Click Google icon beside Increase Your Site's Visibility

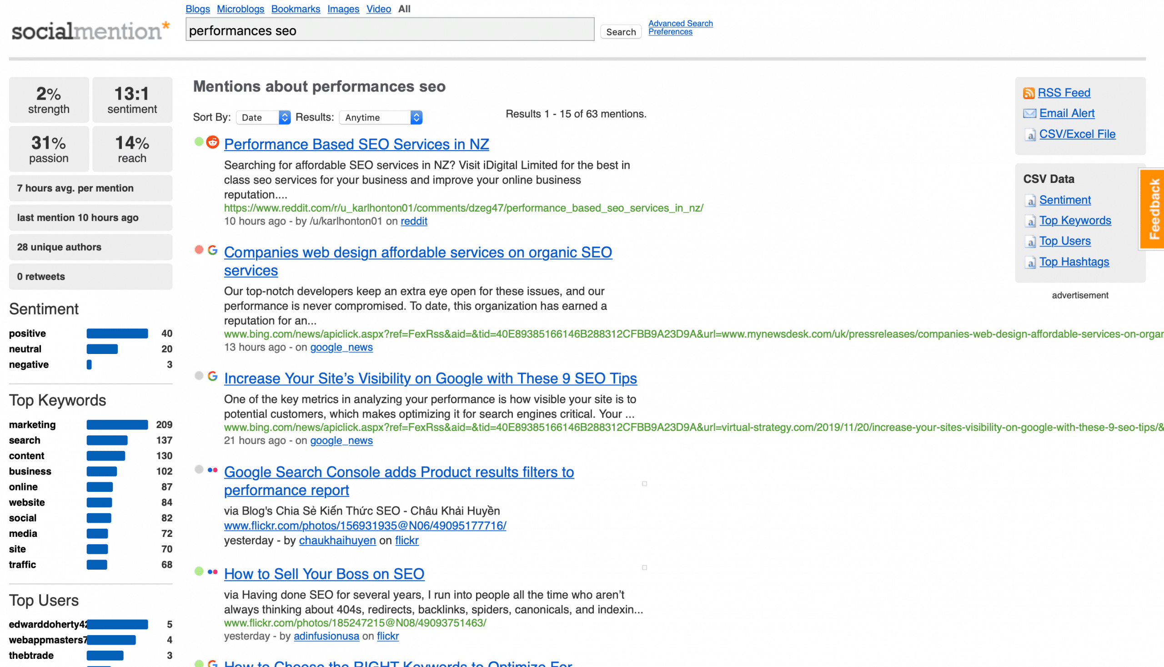click(212, 376)
